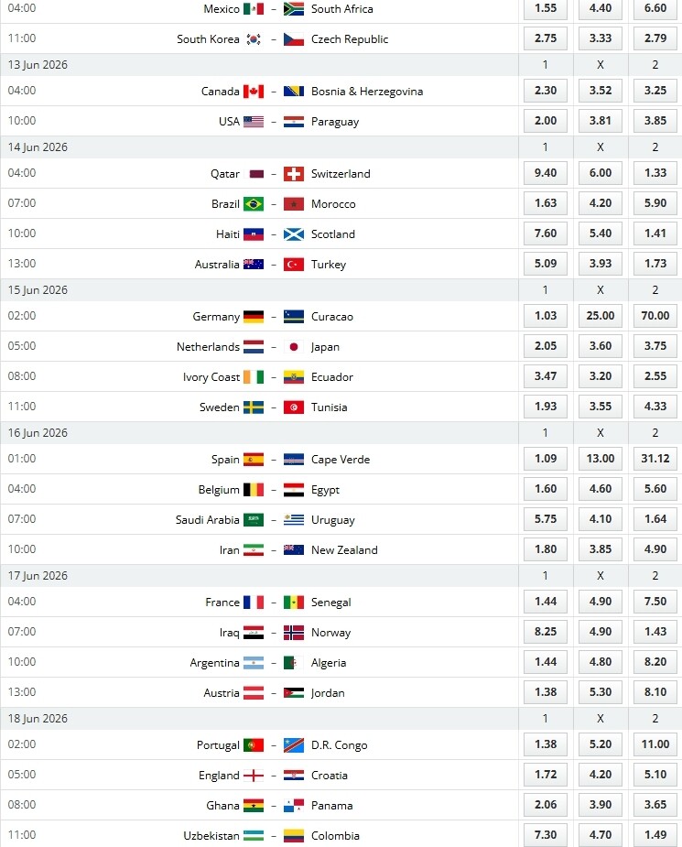Click the Saudi Arabia team name
The width and height of the screenshot is (682, 847).
coord(207,520)
